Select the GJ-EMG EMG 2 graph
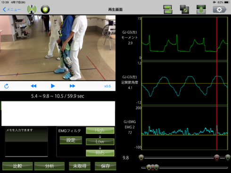 click(184, 128)
